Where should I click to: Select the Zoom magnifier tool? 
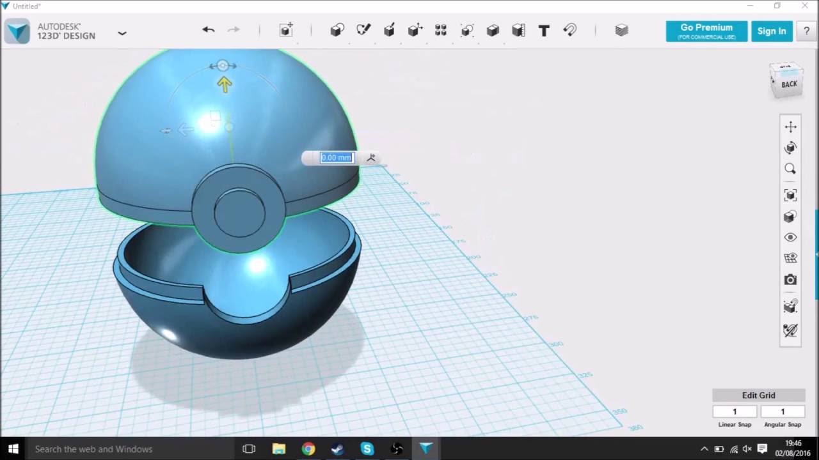pos(790,169)
